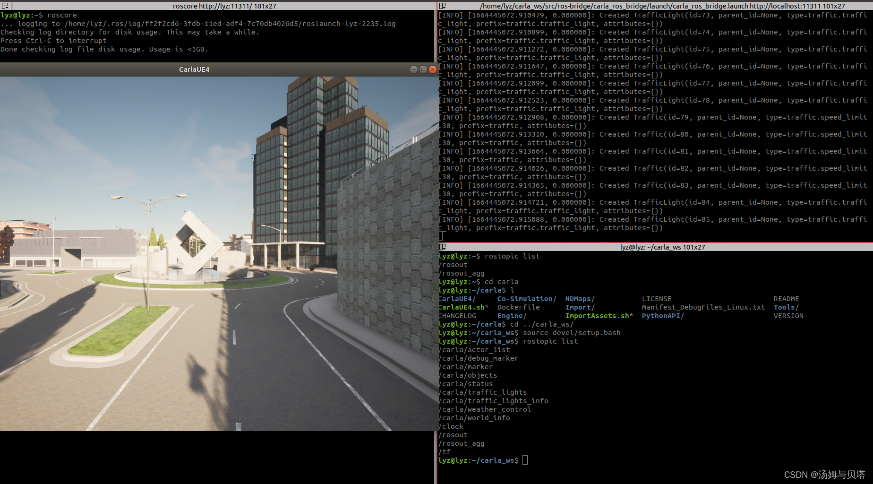
Task: Click the 'cd ../carla_ws/' command line
Action: 506,324
